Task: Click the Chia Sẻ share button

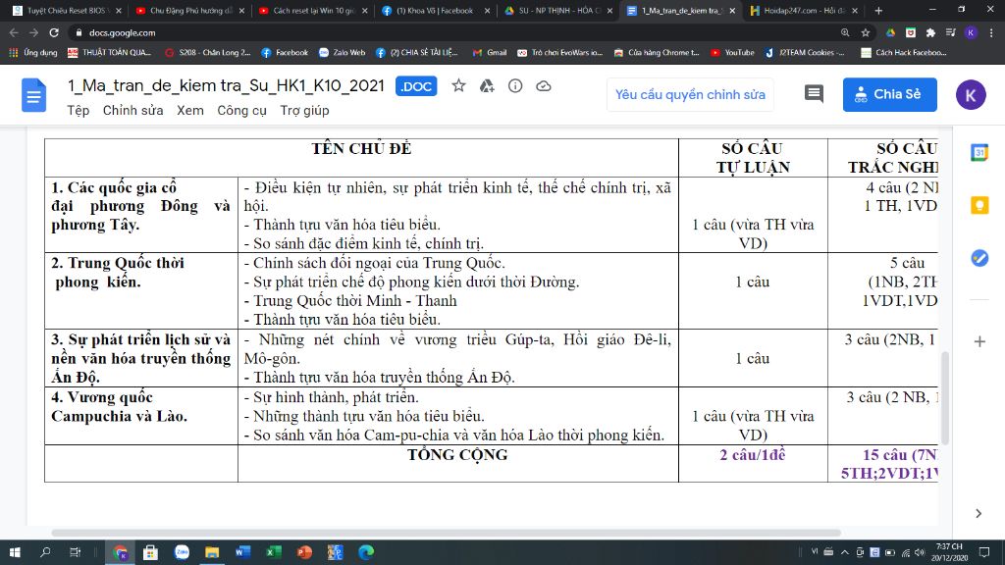Action: 889,95
